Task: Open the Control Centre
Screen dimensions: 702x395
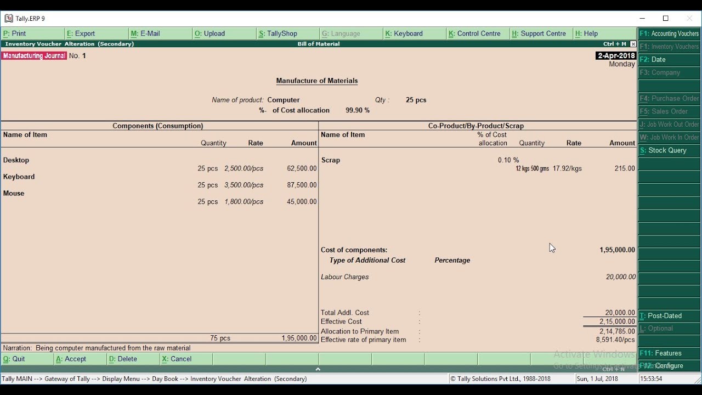Action: pyautogui.click(x=478, y=33)
